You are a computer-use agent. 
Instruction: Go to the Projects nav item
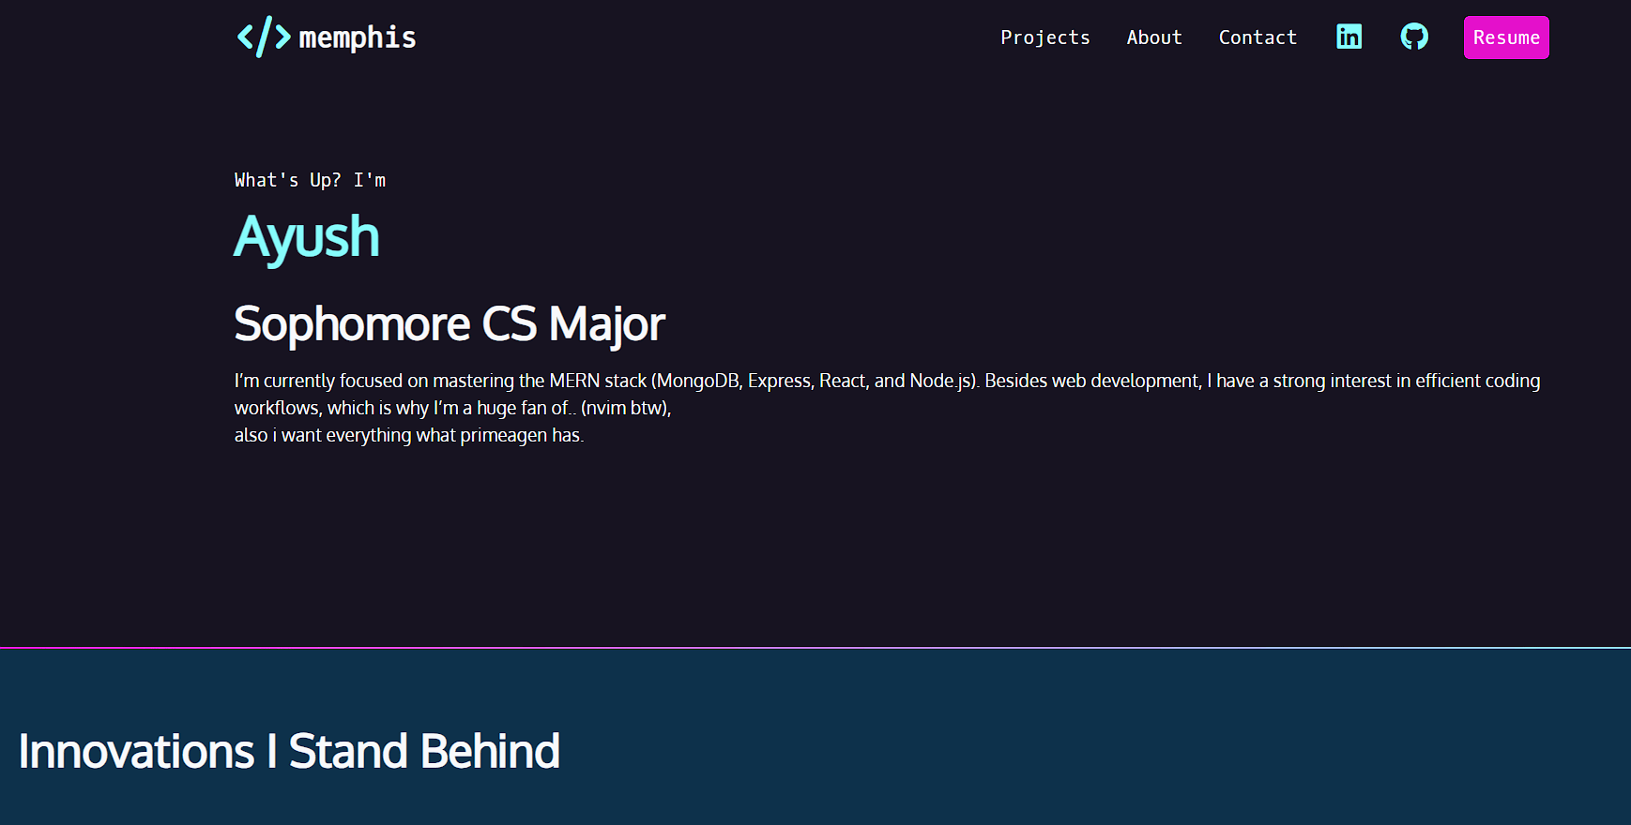pos(1045,37)
